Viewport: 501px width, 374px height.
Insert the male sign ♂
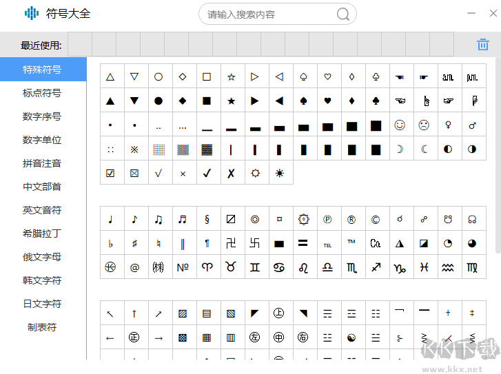tap(472, 125)
